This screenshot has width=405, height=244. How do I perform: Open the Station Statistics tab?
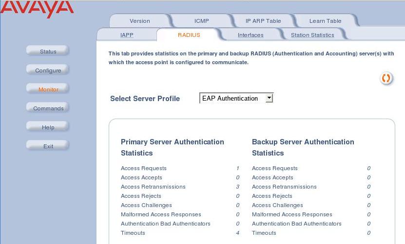pyautogui.click(x=312, y=35)
